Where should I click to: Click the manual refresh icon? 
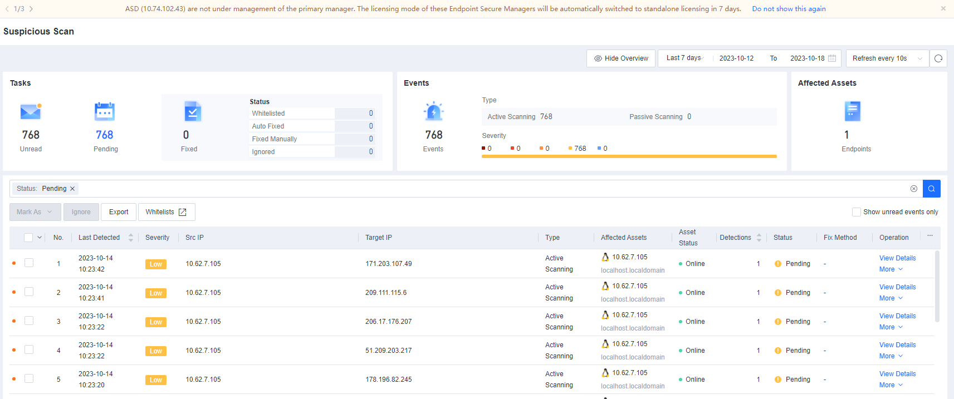[x=938, y=58]
